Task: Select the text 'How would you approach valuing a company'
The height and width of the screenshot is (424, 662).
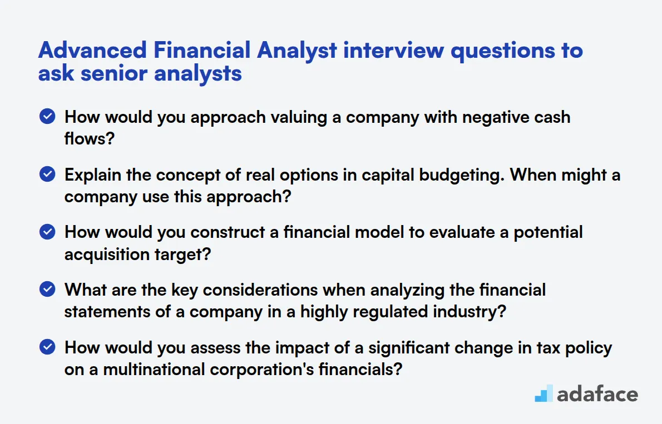Action: [x=242, y=118]
